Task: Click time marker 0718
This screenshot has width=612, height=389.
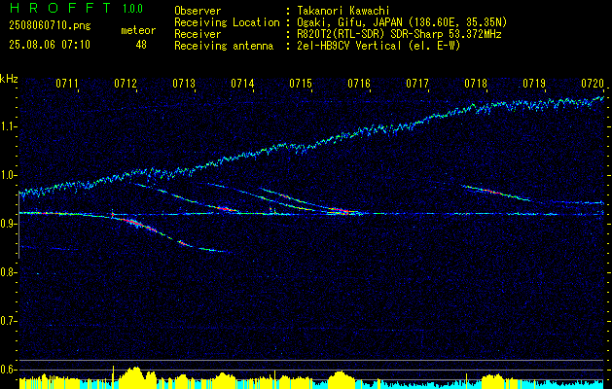Action: pos(476,83)
